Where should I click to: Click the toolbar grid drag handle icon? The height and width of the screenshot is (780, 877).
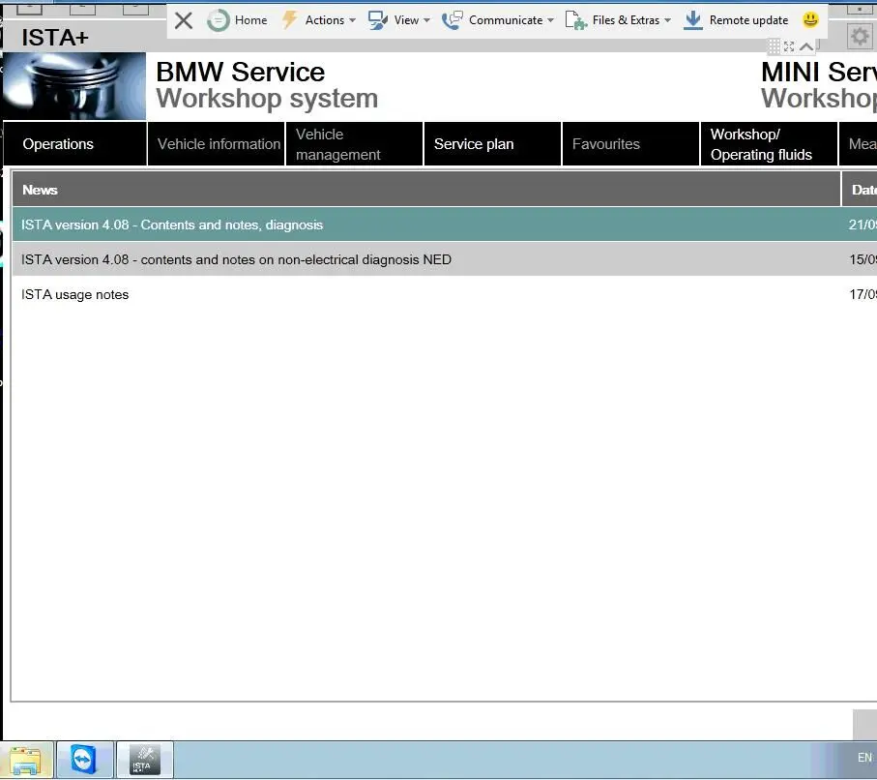pos(773,46)
